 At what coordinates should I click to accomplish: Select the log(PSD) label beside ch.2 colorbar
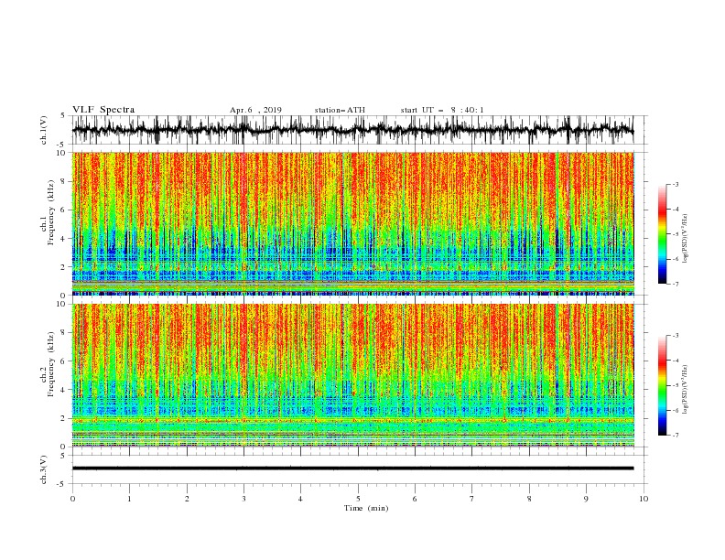point(686,390)
